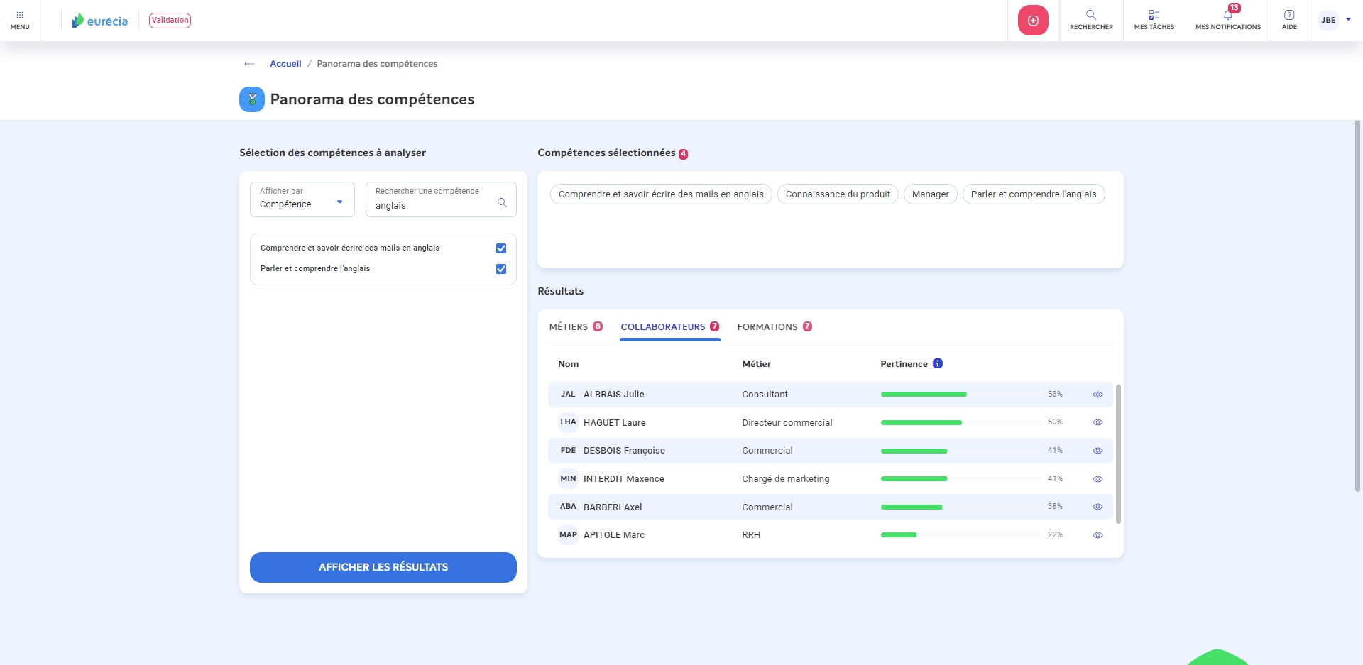Click name DESBOIS Françoise
The height and width of the screenshot is (665, 1363).
[624, 451]
